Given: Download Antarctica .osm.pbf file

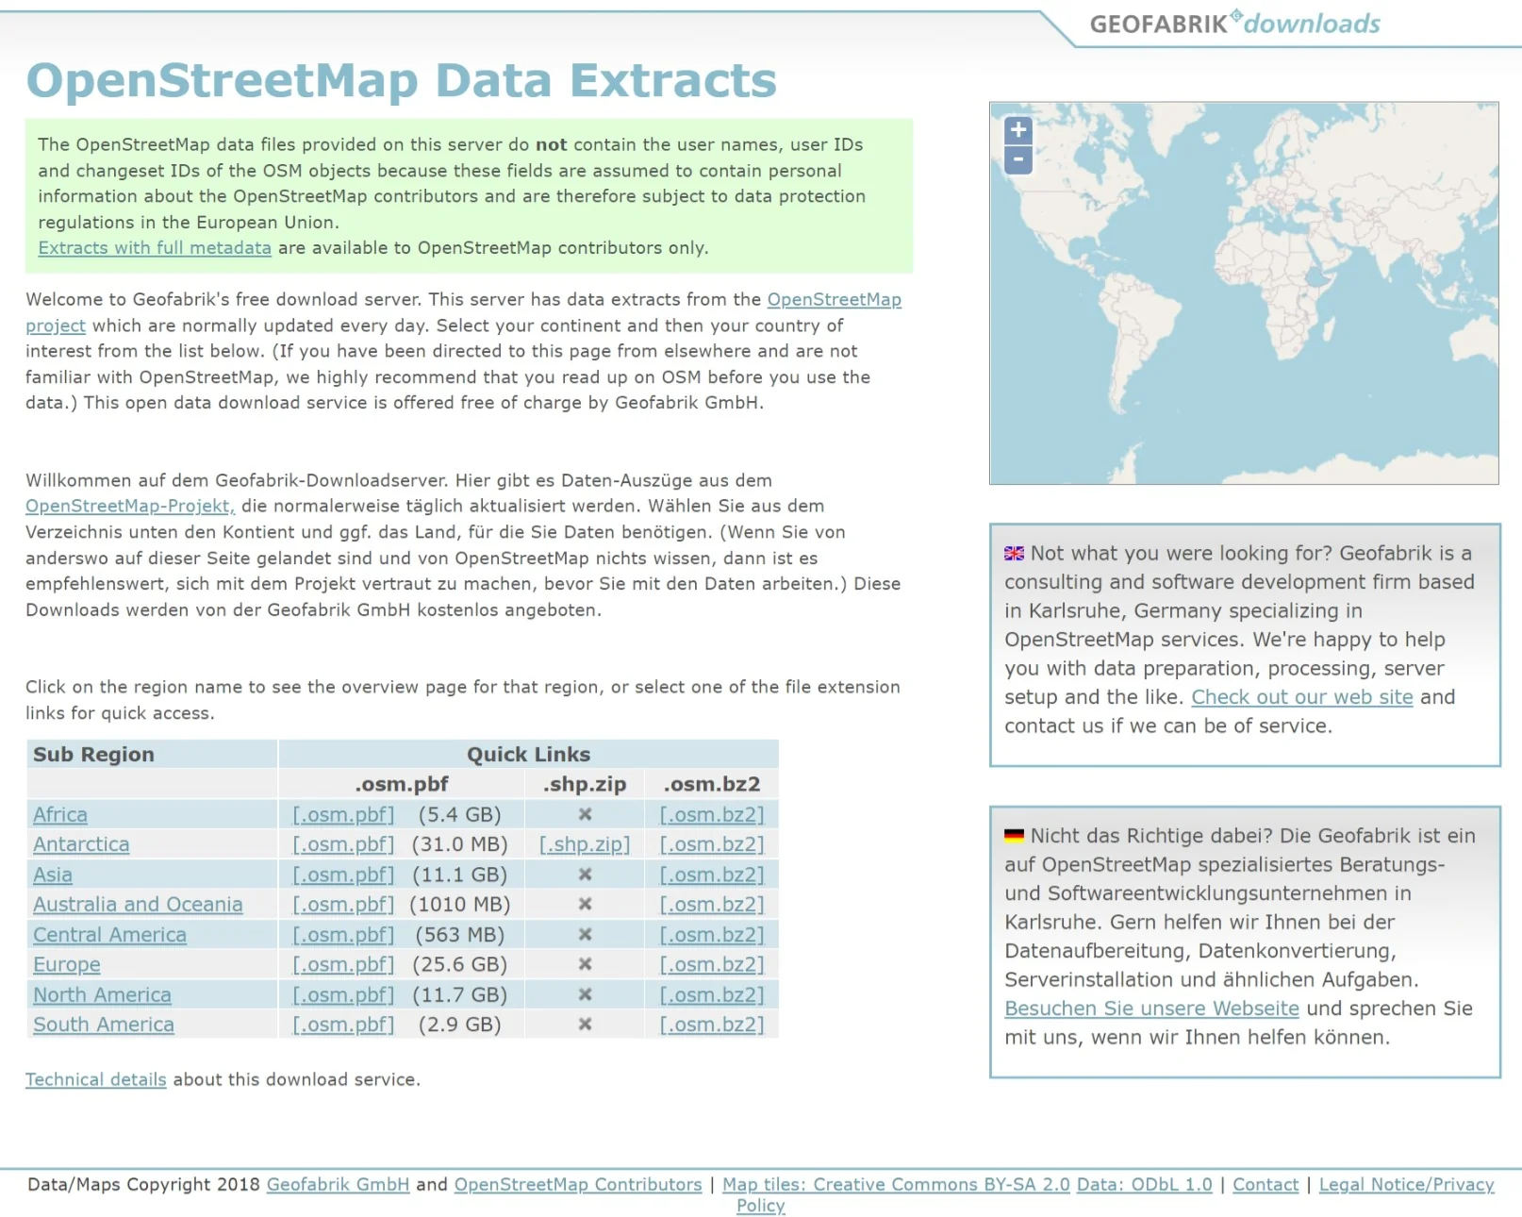Looking at the screenshot, I should 343,844.
